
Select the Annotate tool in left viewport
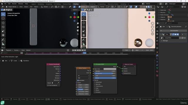(x=3, y=40)
